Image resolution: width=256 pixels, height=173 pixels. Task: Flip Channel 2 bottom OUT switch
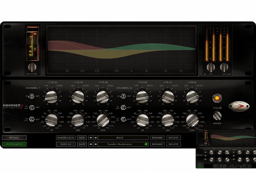coord(123,119)
